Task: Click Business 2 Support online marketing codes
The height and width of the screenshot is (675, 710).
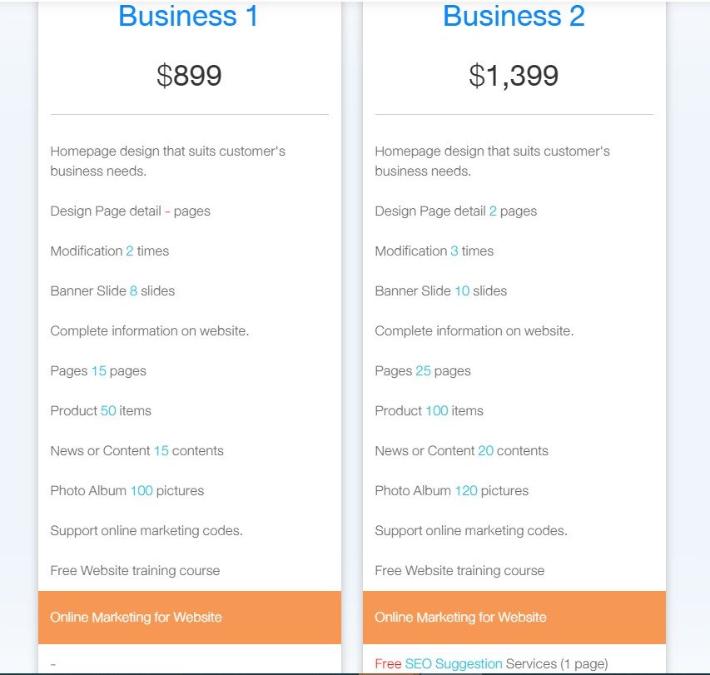Action: coord(471,530)
